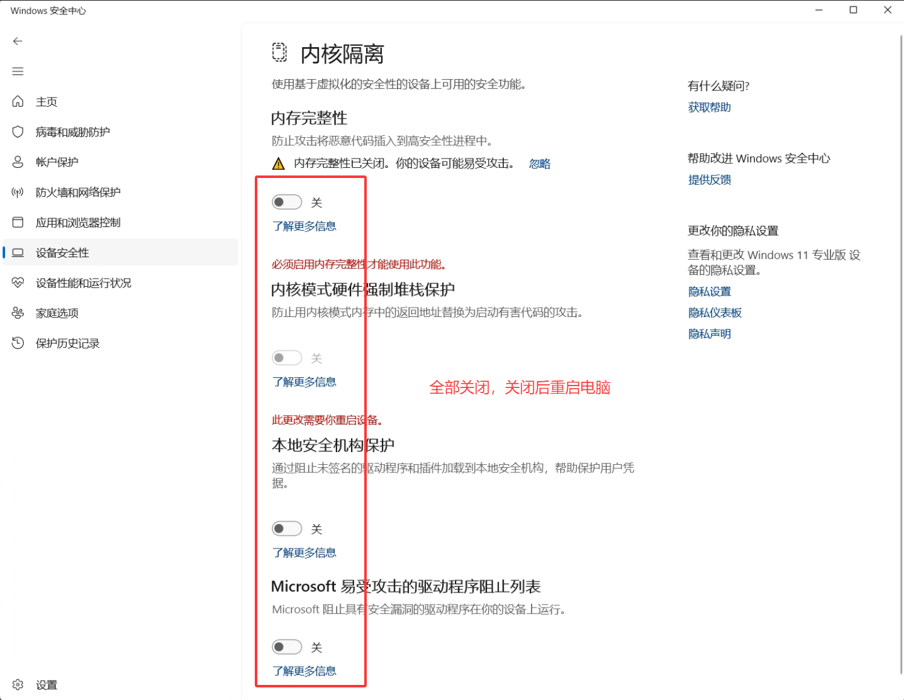Open 获取帮助 under 有什么疑问

pos(709,107)
